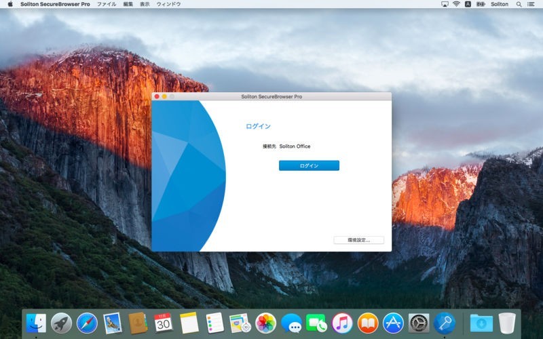Click the AirPlay display icon
The width and height of the screenshot is (543, 339).
click(x=445, y=4)
